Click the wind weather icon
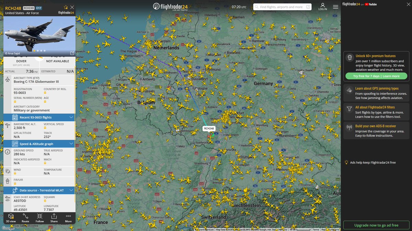This screenshot has height=231, width=412. click(8, 171)
